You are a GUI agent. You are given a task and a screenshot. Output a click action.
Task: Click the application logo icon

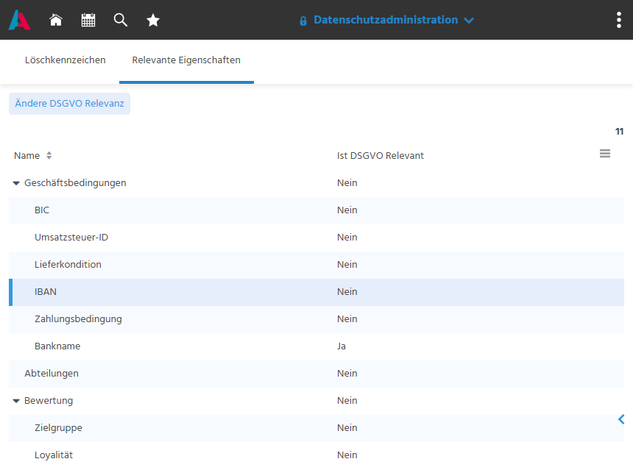(x=19, y=20)
